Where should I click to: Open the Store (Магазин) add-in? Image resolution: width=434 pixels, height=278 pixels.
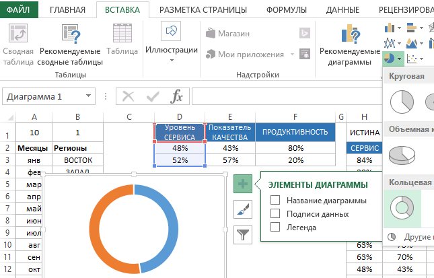(x=228, y=34)
